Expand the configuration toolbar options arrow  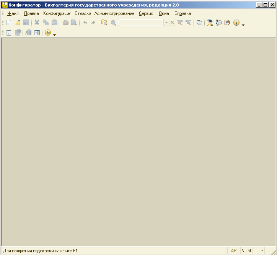coord(54,35)
